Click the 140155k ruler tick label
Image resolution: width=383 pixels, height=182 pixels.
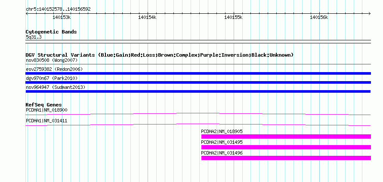(x=233, y=17)
